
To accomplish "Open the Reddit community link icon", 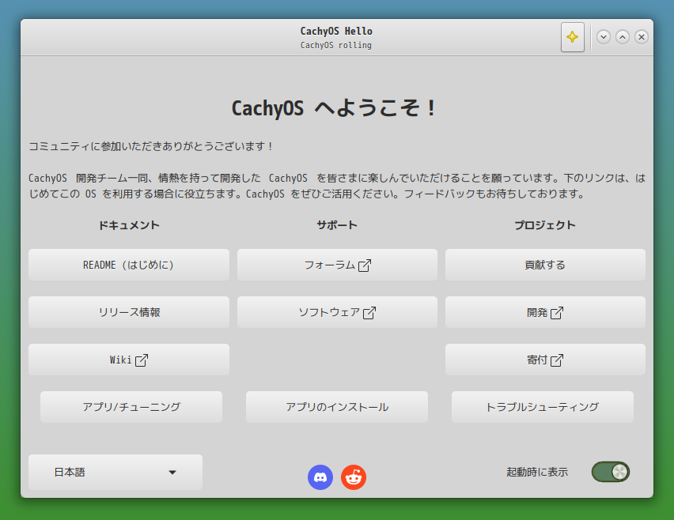I will tap(354, 477).
